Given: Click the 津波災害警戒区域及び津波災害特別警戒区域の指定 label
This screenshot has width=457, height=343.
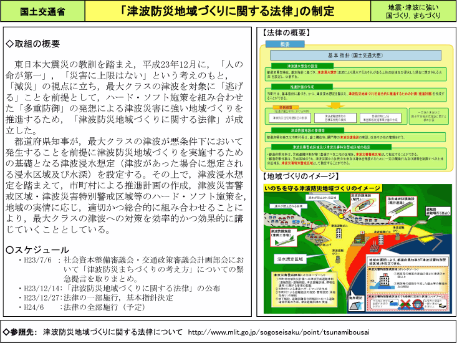Looking at the screenshot, I should pyautogui.click(x=331, y=147).
